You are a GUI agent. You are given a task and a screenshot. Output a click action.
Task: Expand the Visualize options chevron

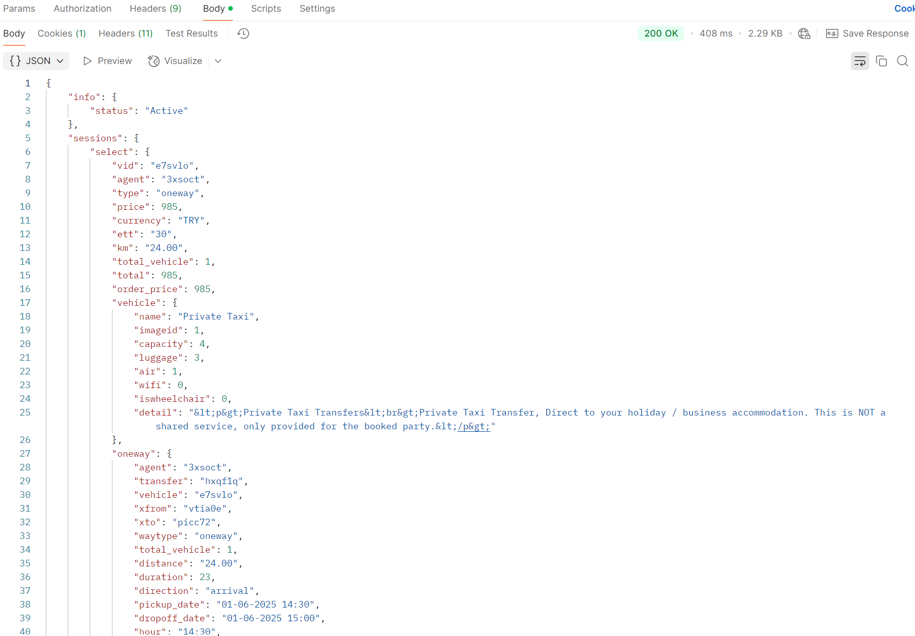click(x=218, y=61)
